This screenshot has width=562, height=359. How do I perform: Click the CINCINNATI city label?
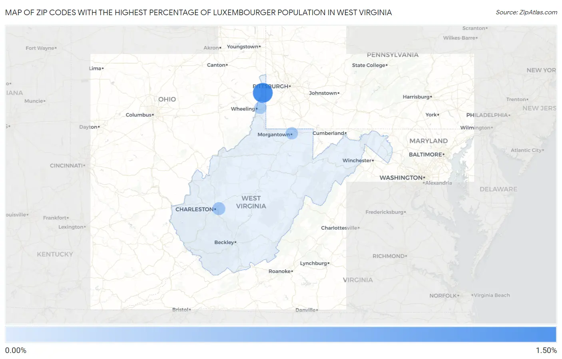(66, 166)
